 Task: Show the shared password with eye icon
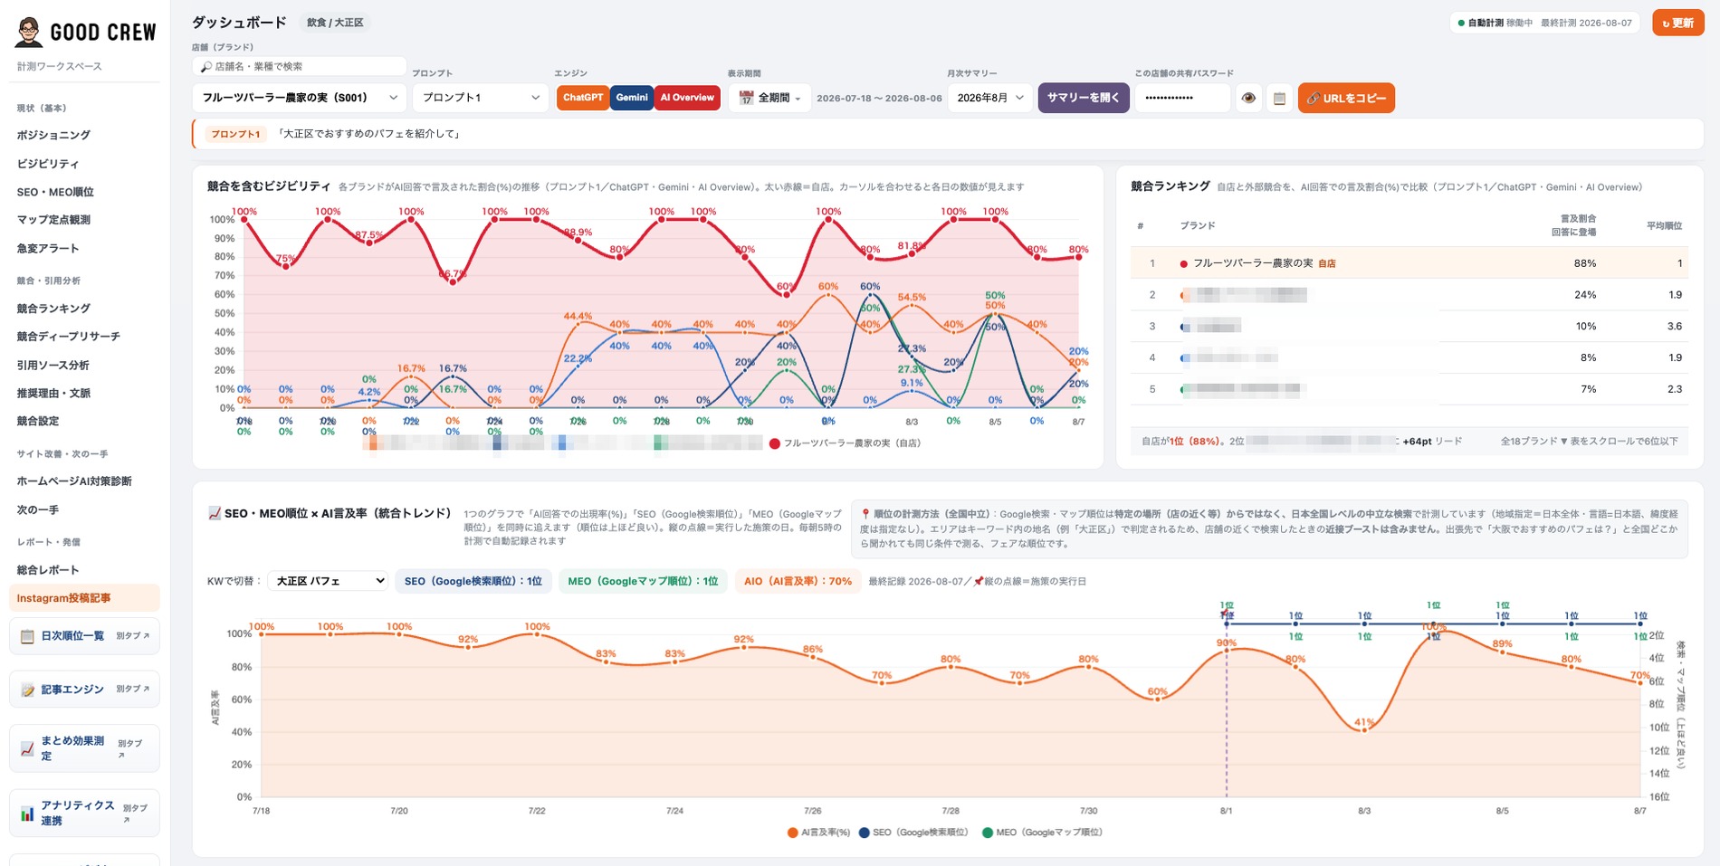click(x=1248, y=98)
